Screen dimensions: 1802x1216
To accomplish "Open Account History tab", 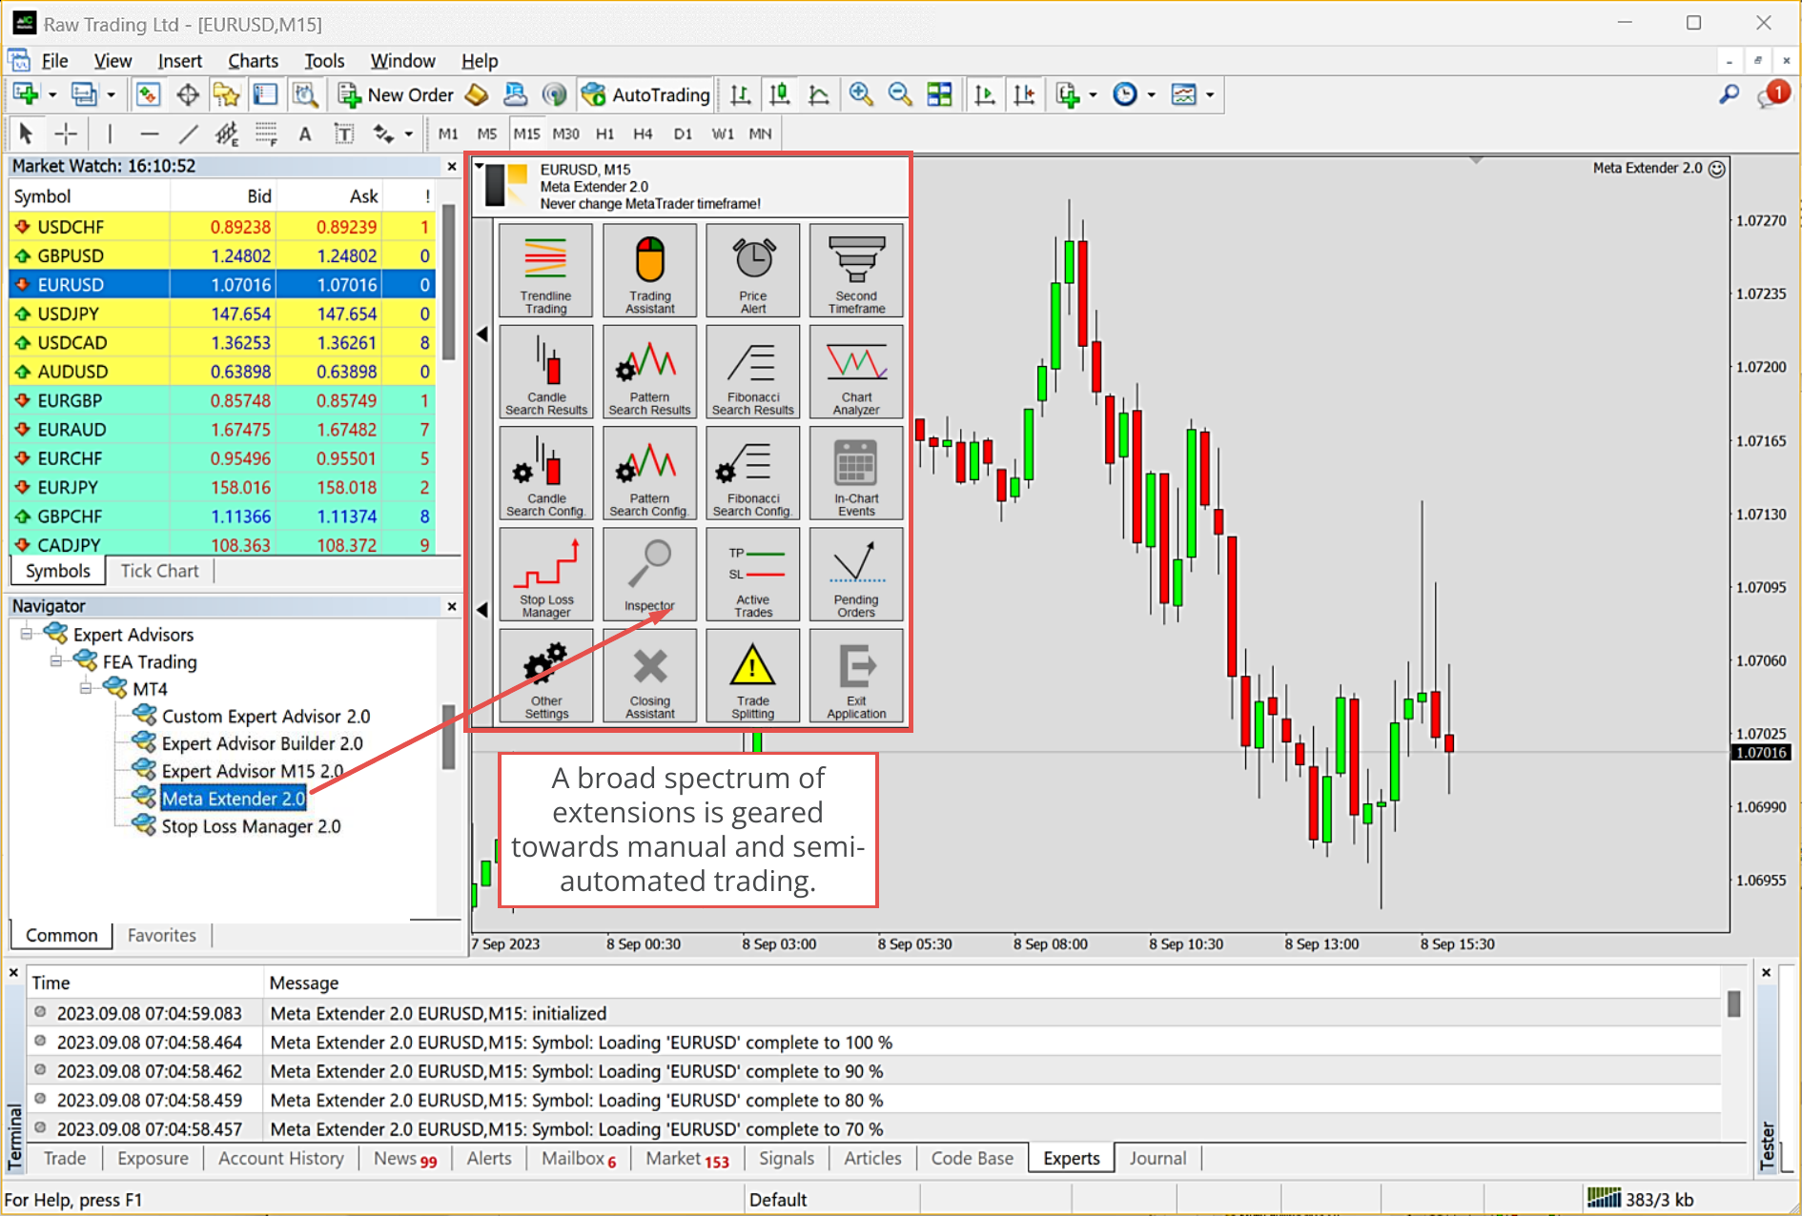I will coord(280,1158).
